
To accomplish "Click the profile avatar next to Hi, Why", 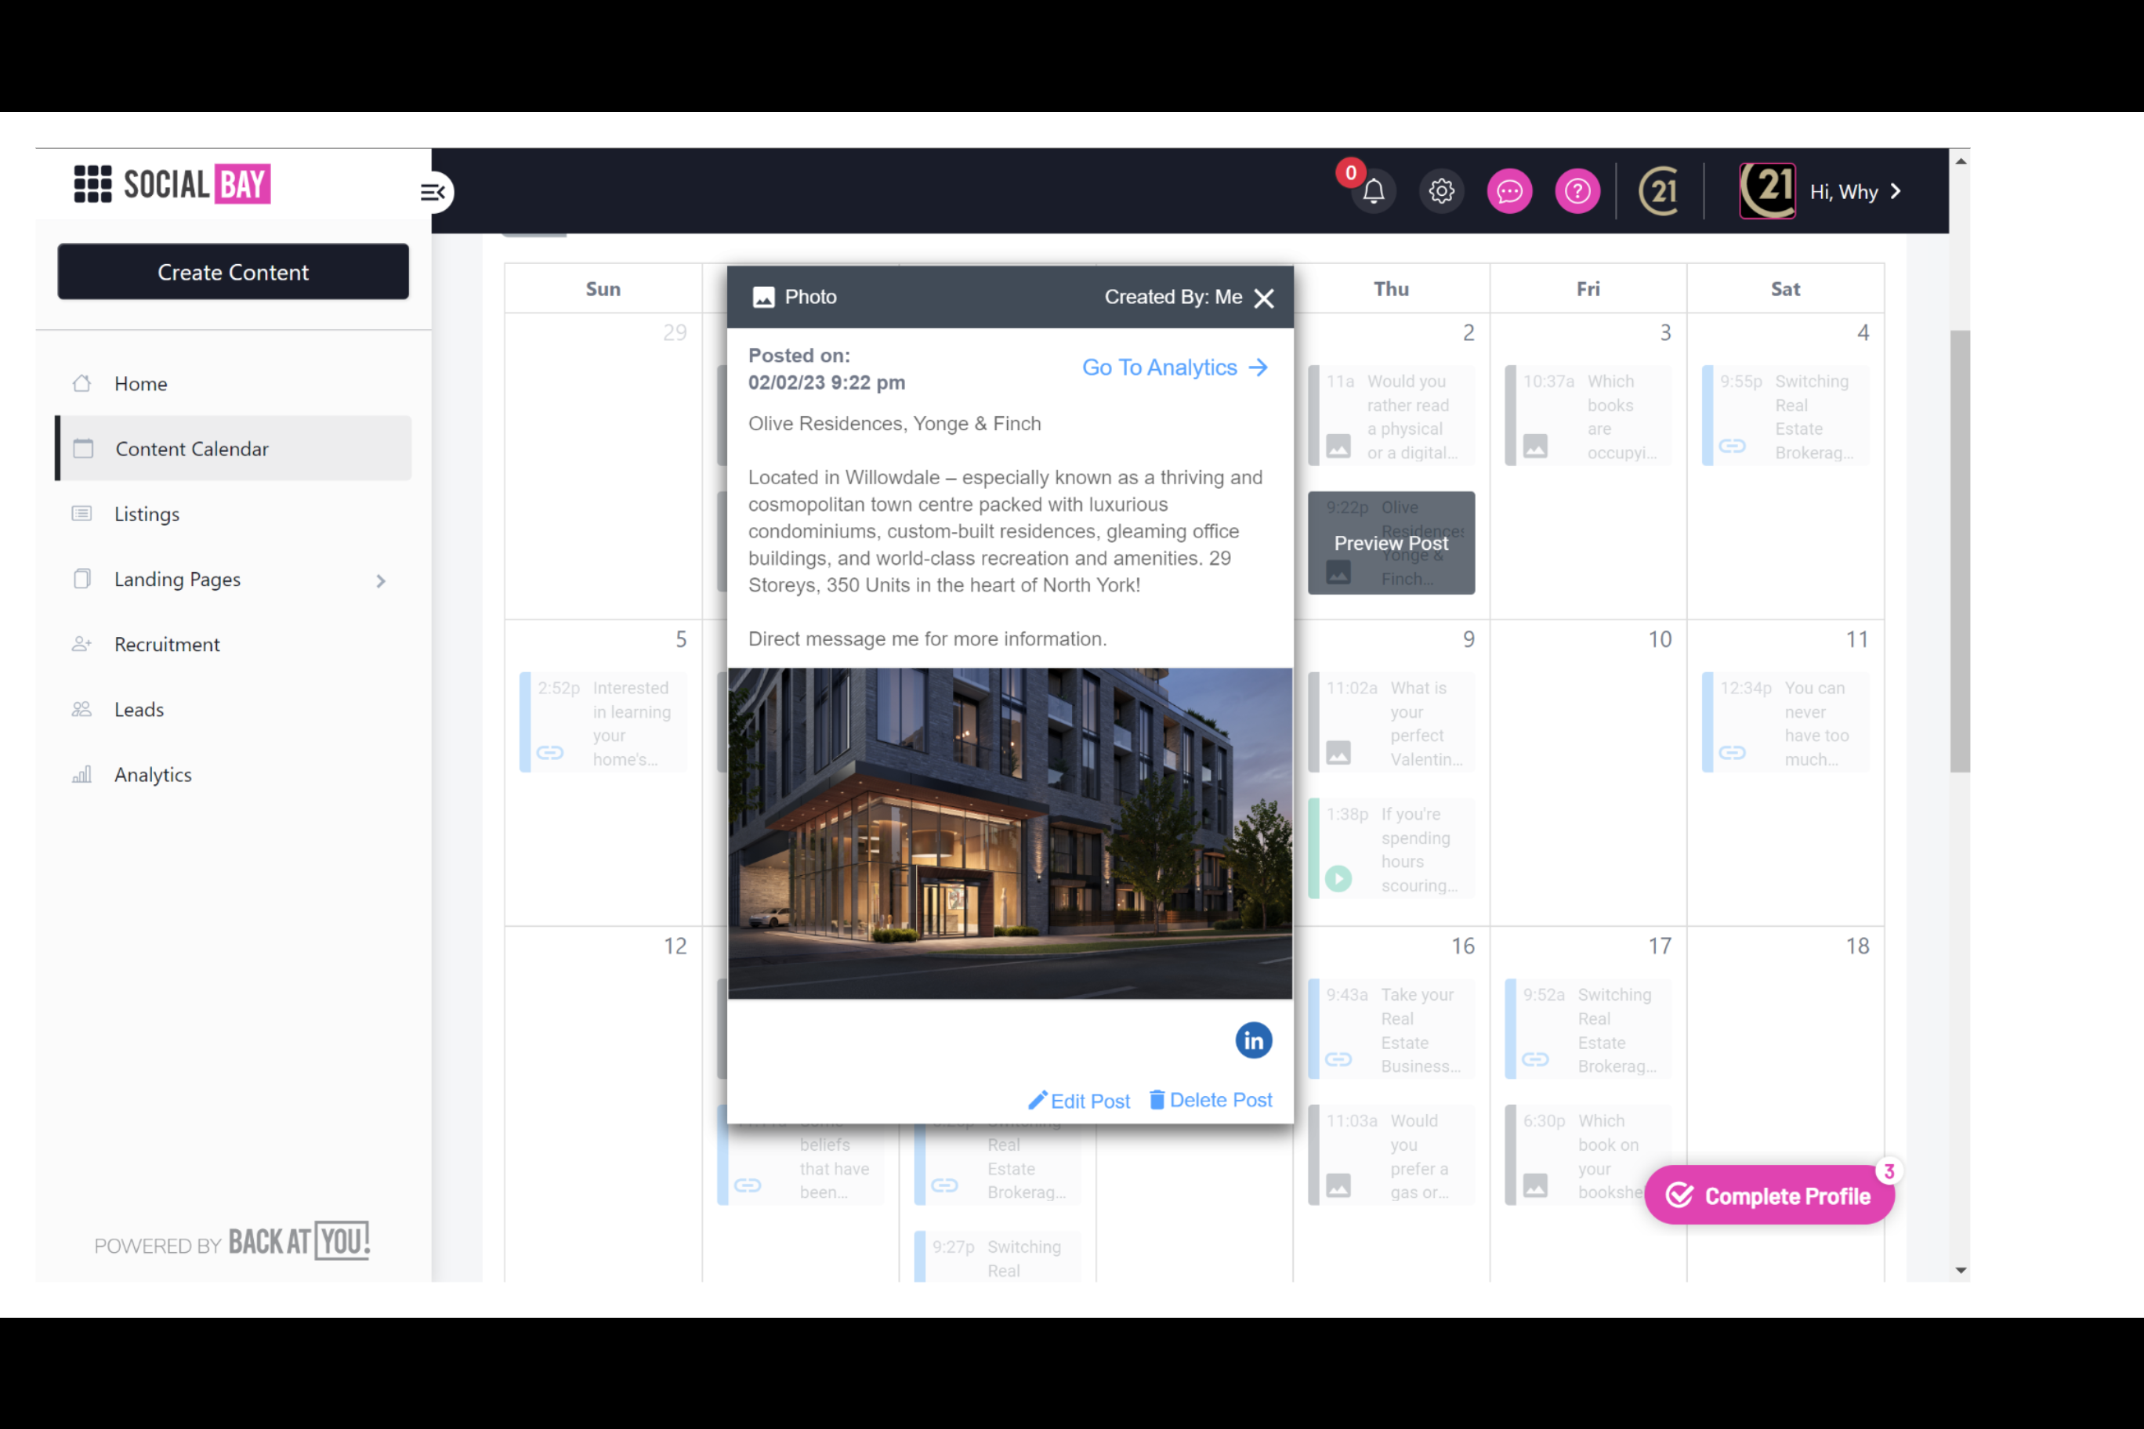I will click(1768, 190).
